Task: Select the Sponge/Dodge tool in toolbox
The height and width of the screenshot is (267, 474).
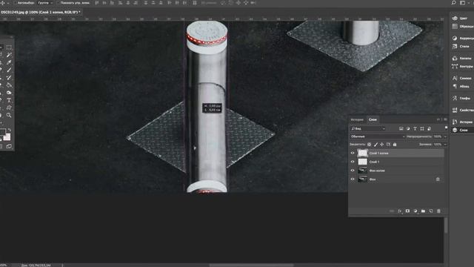Action: click(9, 93)
